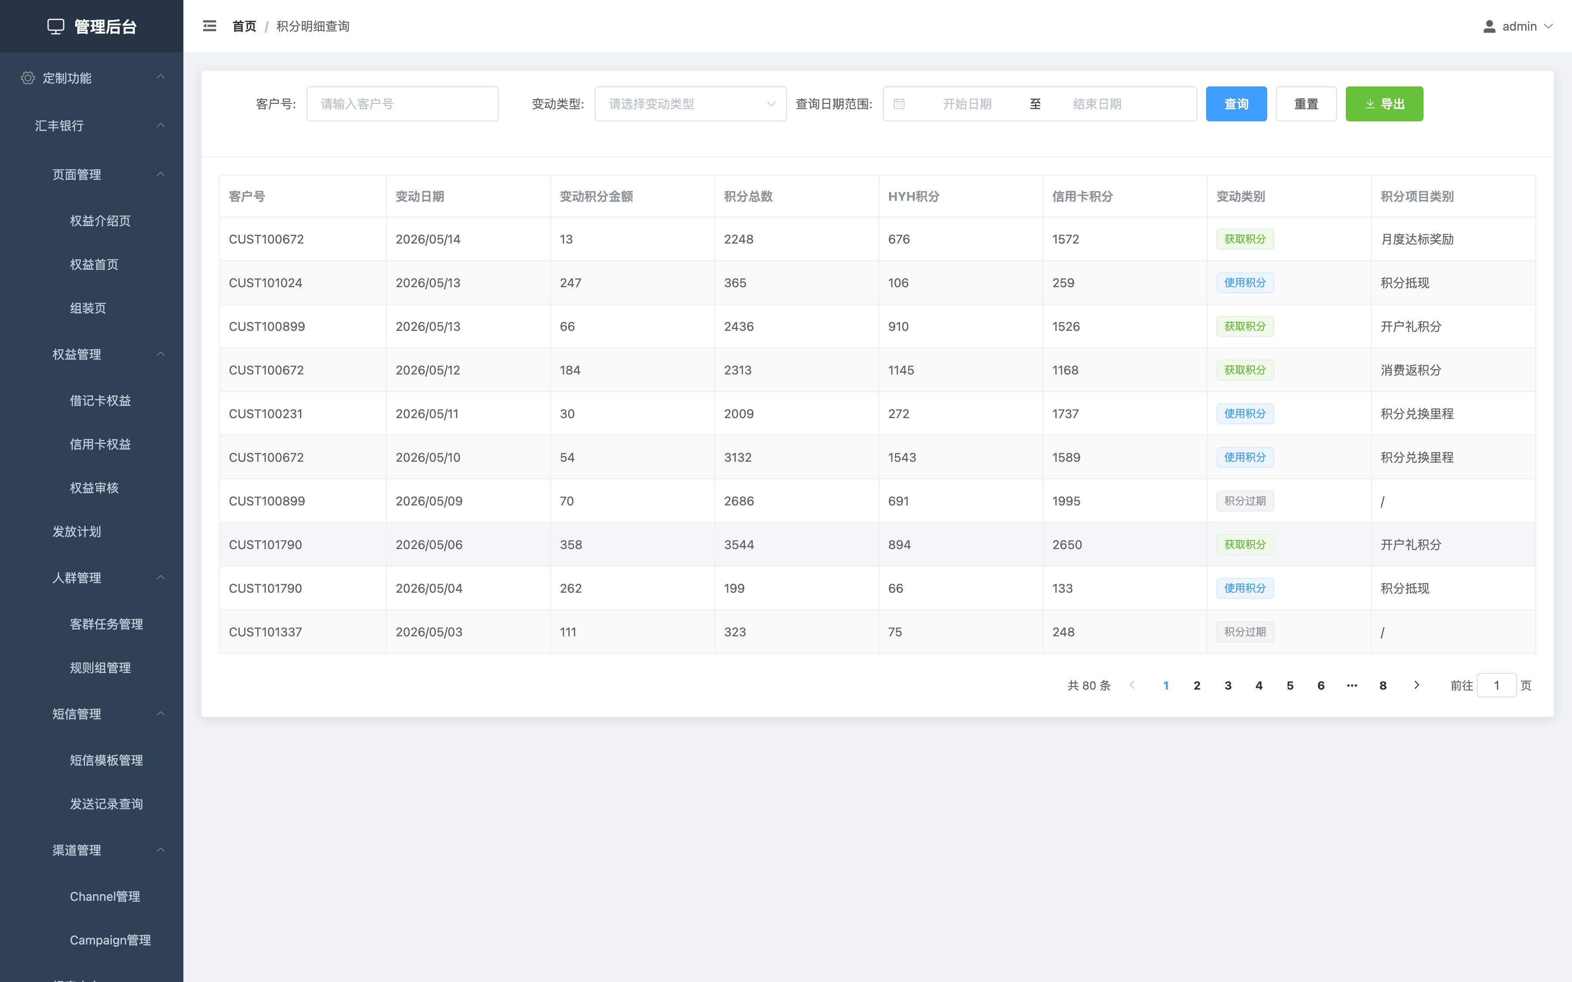The image size is (1572, 982).
Task: Click pagination ellipsis to jump more pages
Action: (x=1352, y=685)
